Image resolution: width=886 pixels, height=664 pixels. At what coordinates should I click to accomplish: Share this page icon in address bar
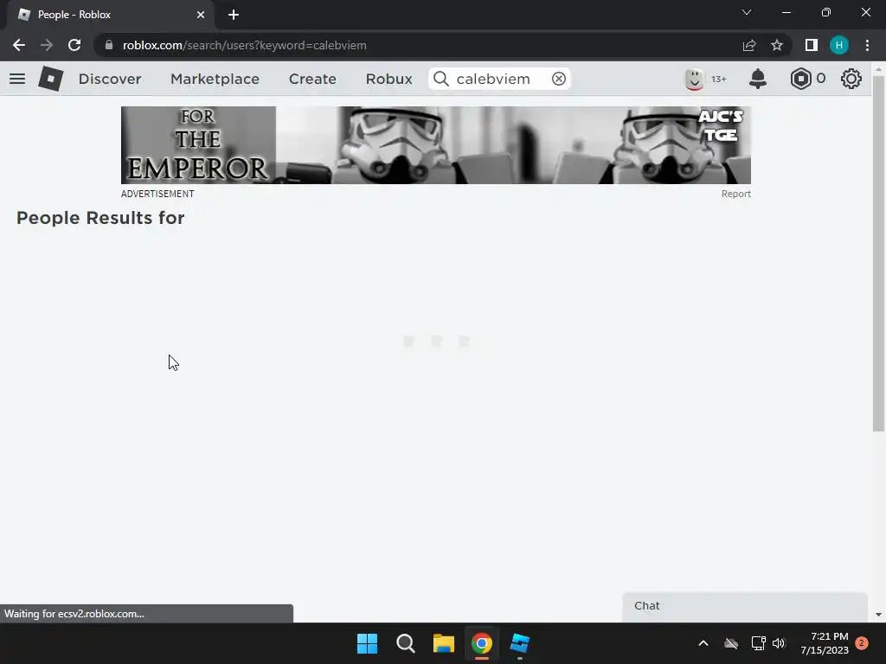click(x=749, y=45)
